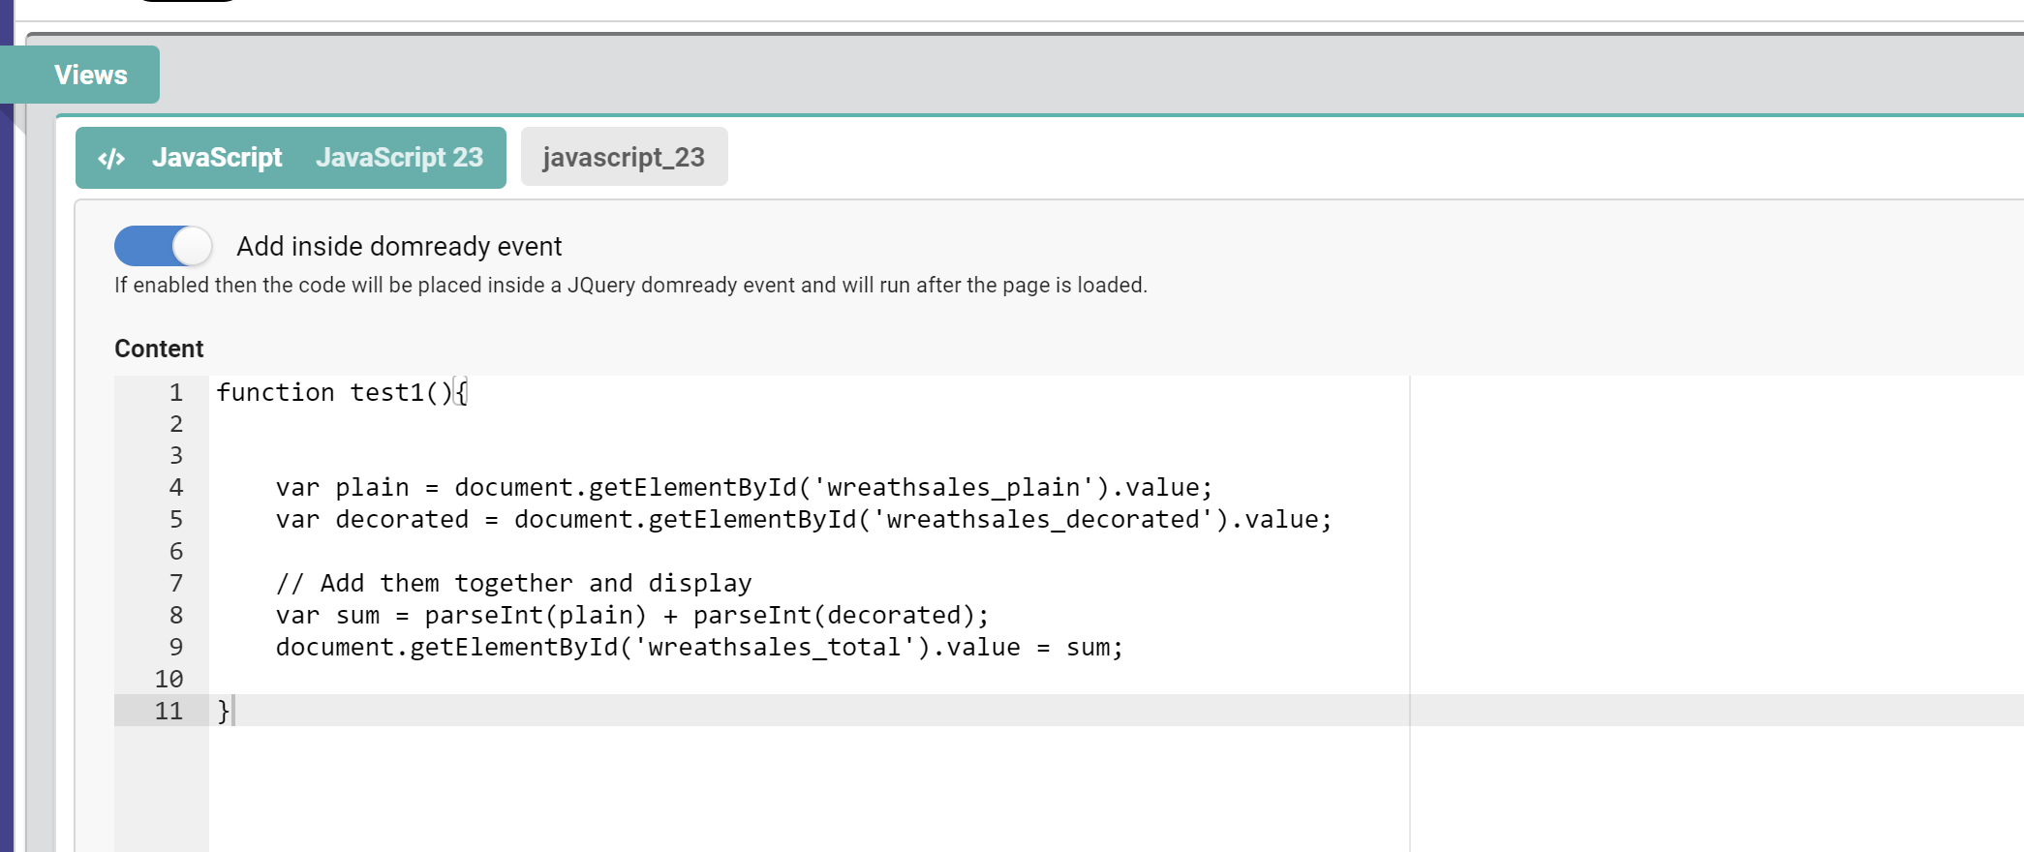
Task: Click line number 8 in the gutter
Action: coord(176,616)
